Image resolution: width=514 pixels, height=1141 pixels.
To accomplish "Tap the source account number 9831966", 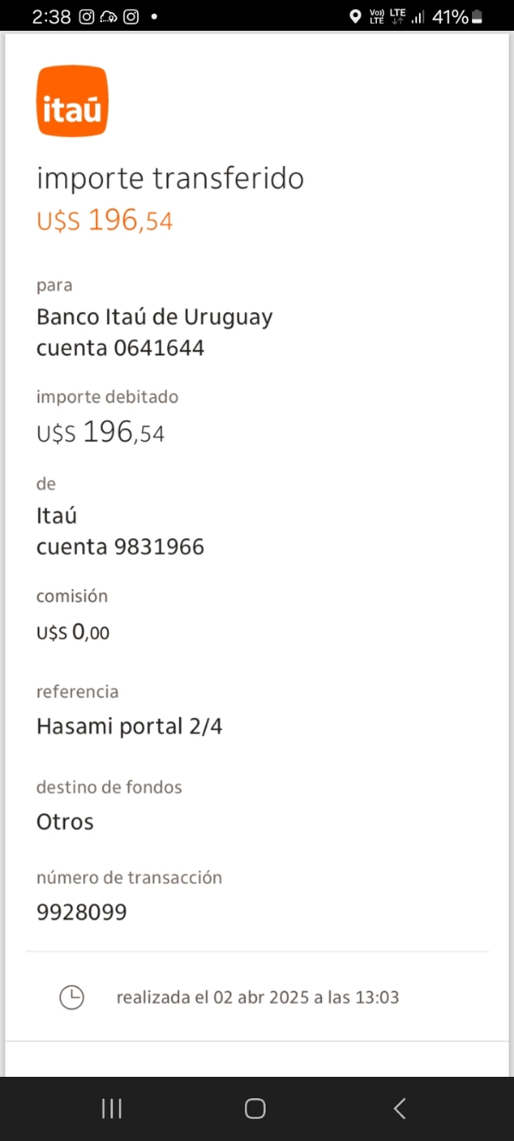I will [159, 547].
